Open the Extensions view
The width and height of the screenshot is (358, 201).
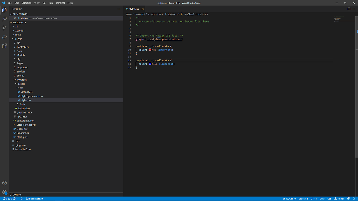coord(4,46)
